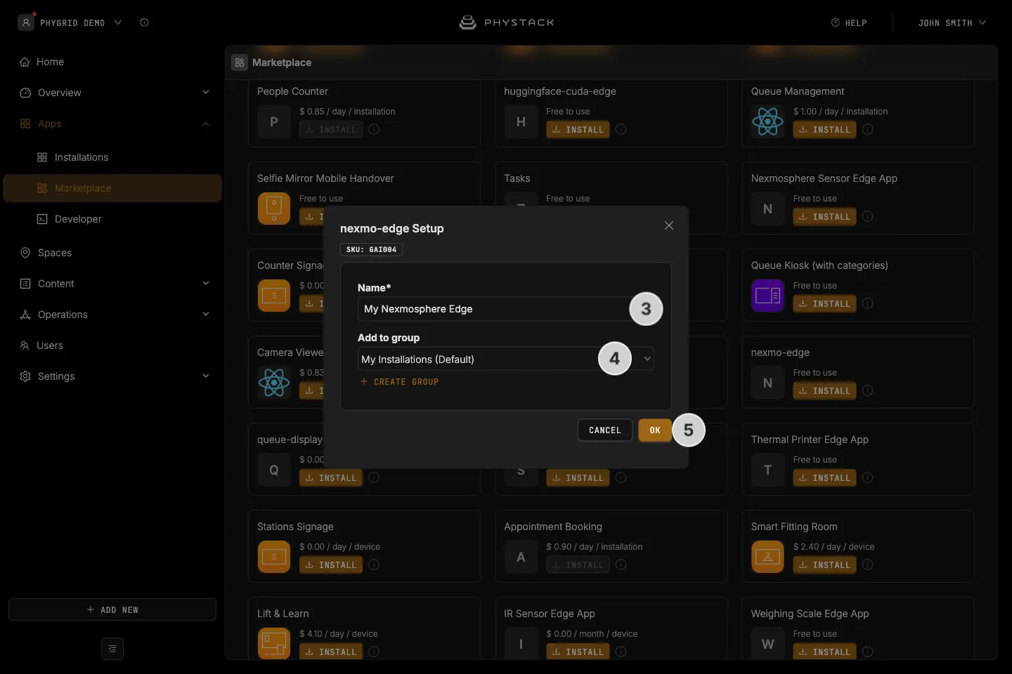Click the Queue Management atom icon

click(x=767, y=121)
